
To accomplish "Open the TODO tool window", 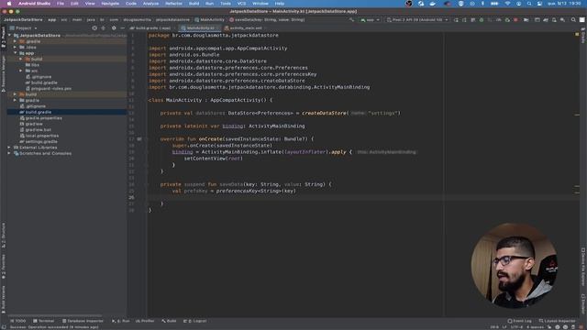I will (18, 321).
